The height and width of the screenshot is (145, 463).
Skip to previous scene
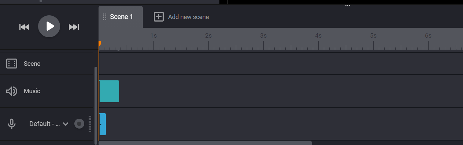coord(24,27)
